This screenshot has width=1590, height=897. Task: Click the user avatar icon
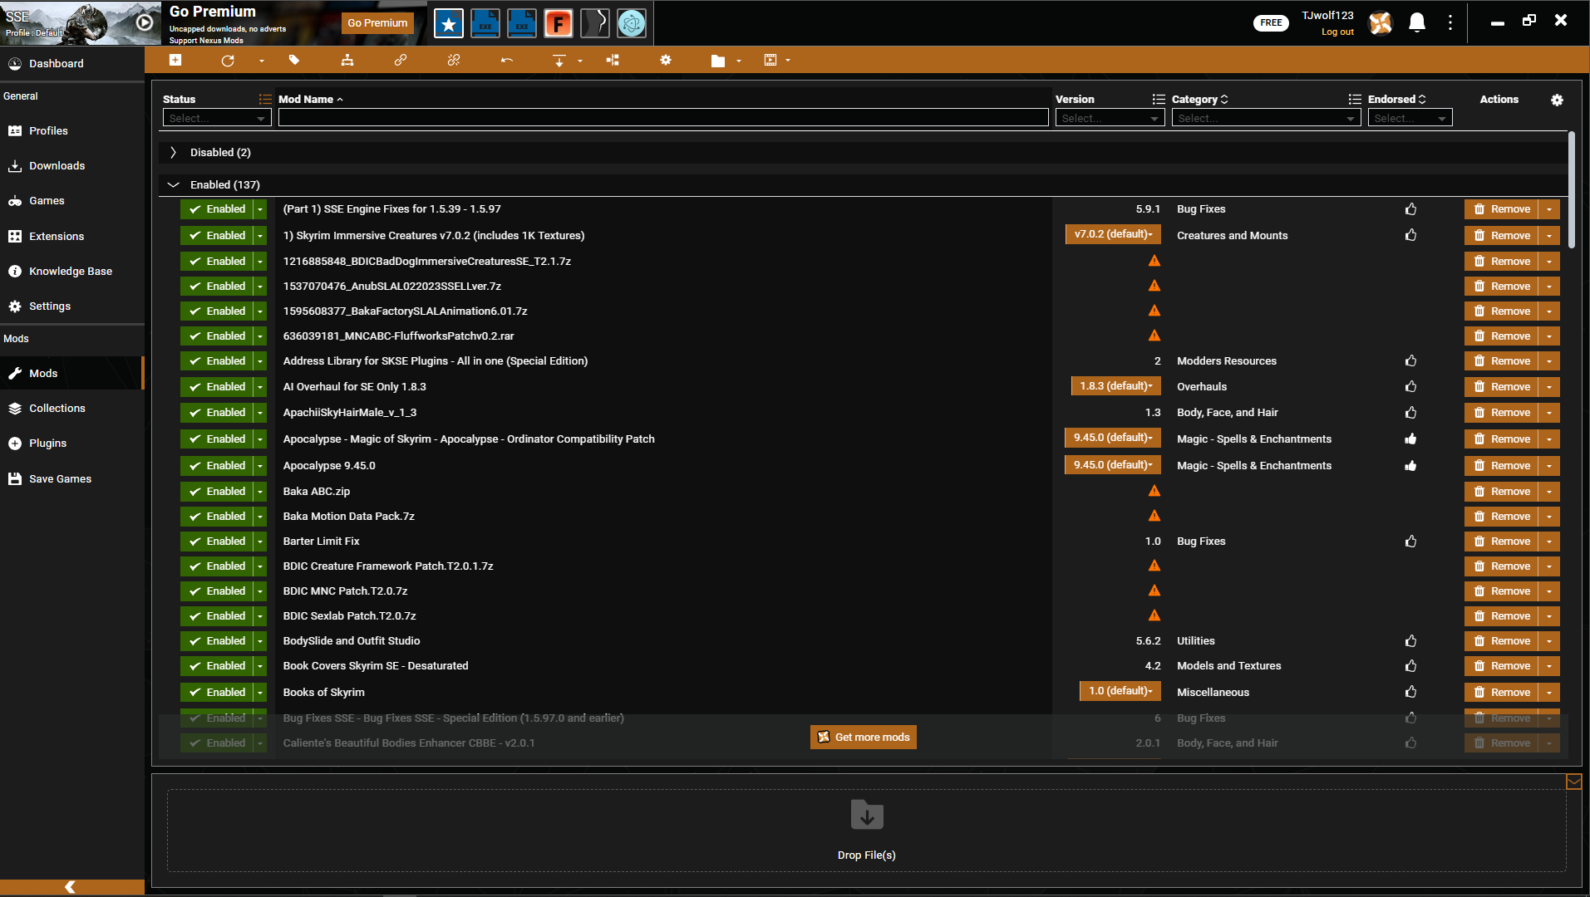tap(1381, 22)
